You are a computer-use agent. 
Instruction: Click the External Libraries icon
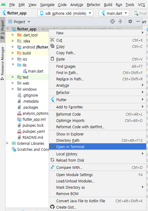pos(14,143)
